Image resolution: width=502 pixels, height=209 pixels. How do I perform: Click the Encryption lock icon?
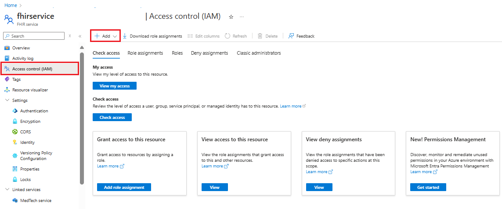[x=15, y=122]
